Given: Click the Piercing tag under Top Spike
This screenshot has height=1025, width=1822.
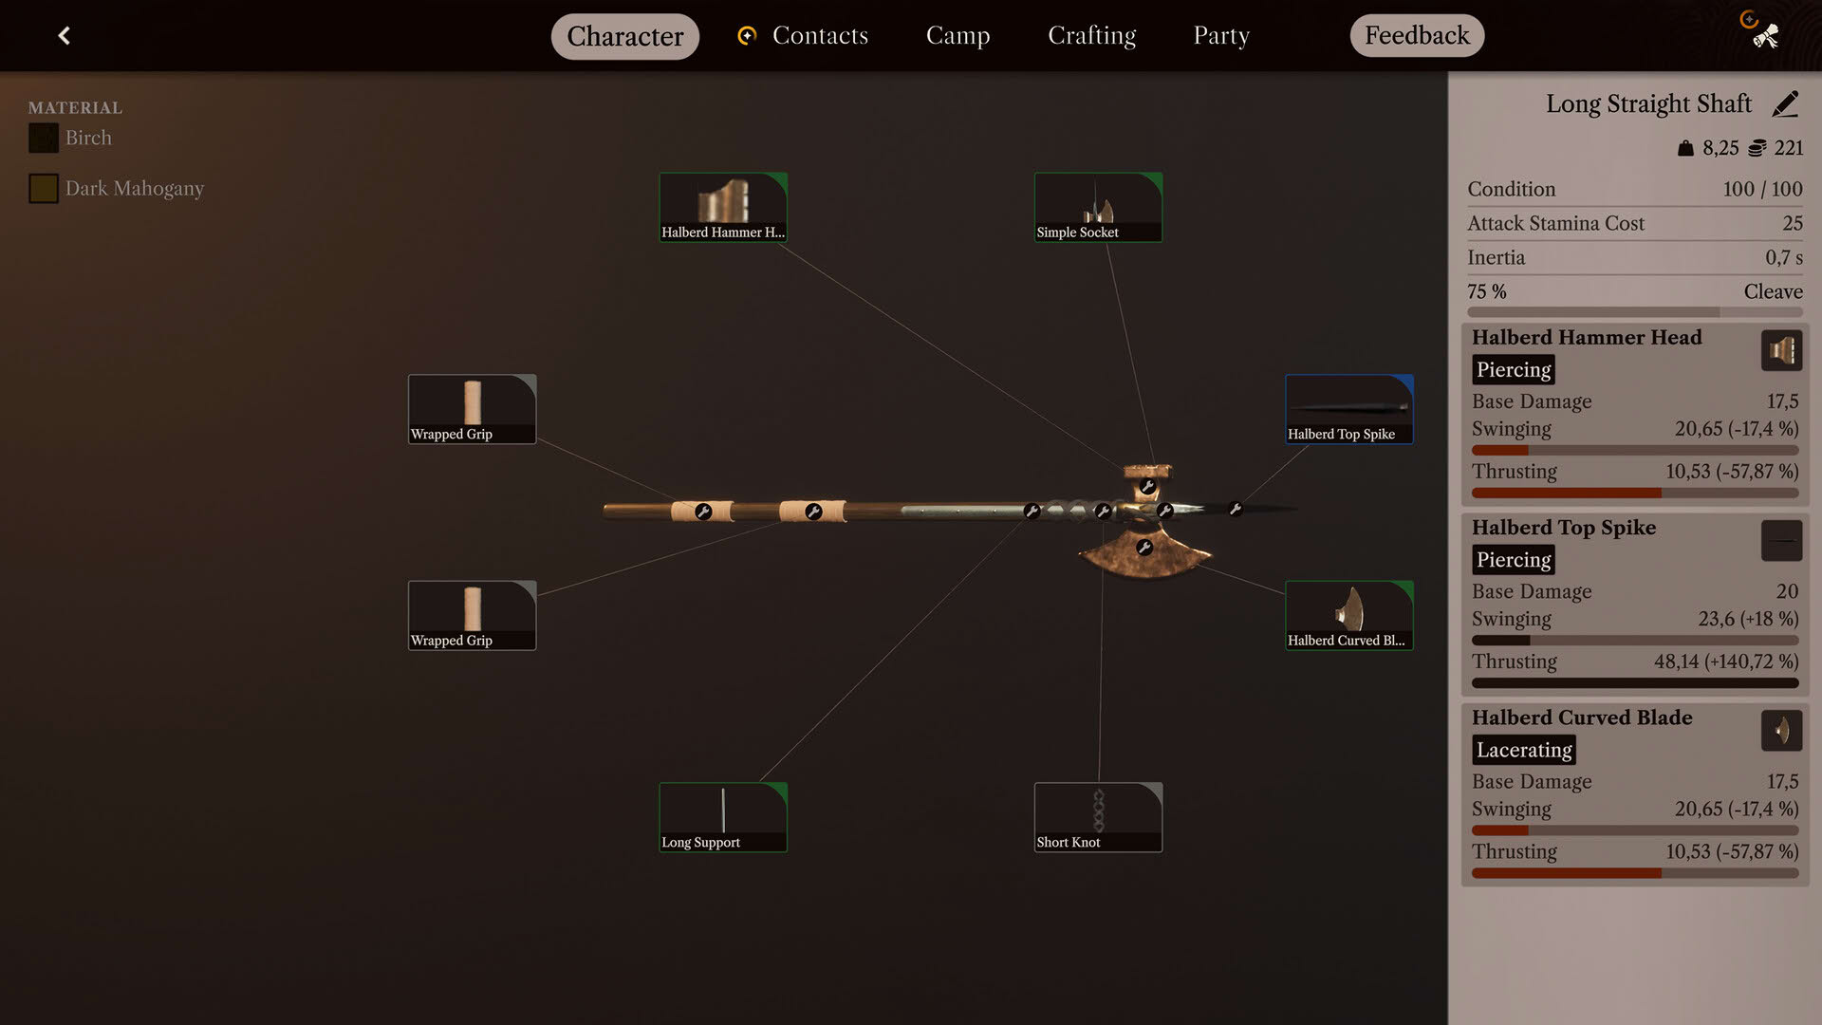Looking at the screenshot, I should [x=1514, y=559].
